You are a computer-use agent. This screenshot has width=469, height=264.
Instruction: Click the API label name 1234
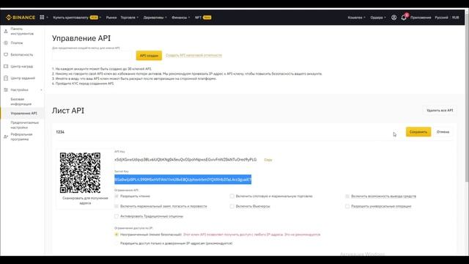coord(60,132)
